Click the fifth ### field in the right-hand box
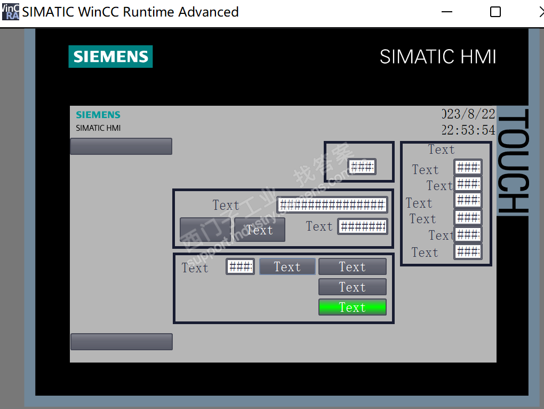 pyautogui.click(x=468, y=234)
